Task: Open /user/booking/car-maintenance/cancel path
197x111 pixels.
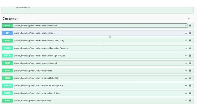Action: pyautogui.click(x=36, y=63)
